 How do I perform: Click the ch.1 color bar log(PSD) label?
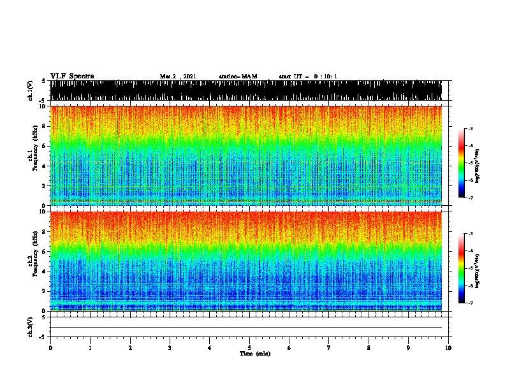(x=478, y=166)
